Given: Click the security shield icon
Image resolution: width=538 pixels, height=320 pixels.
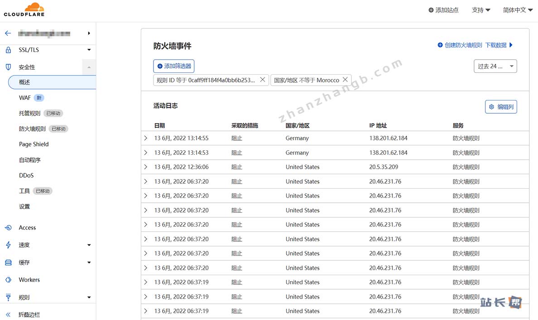Looking at the screenshot, I should click(8, 67).
